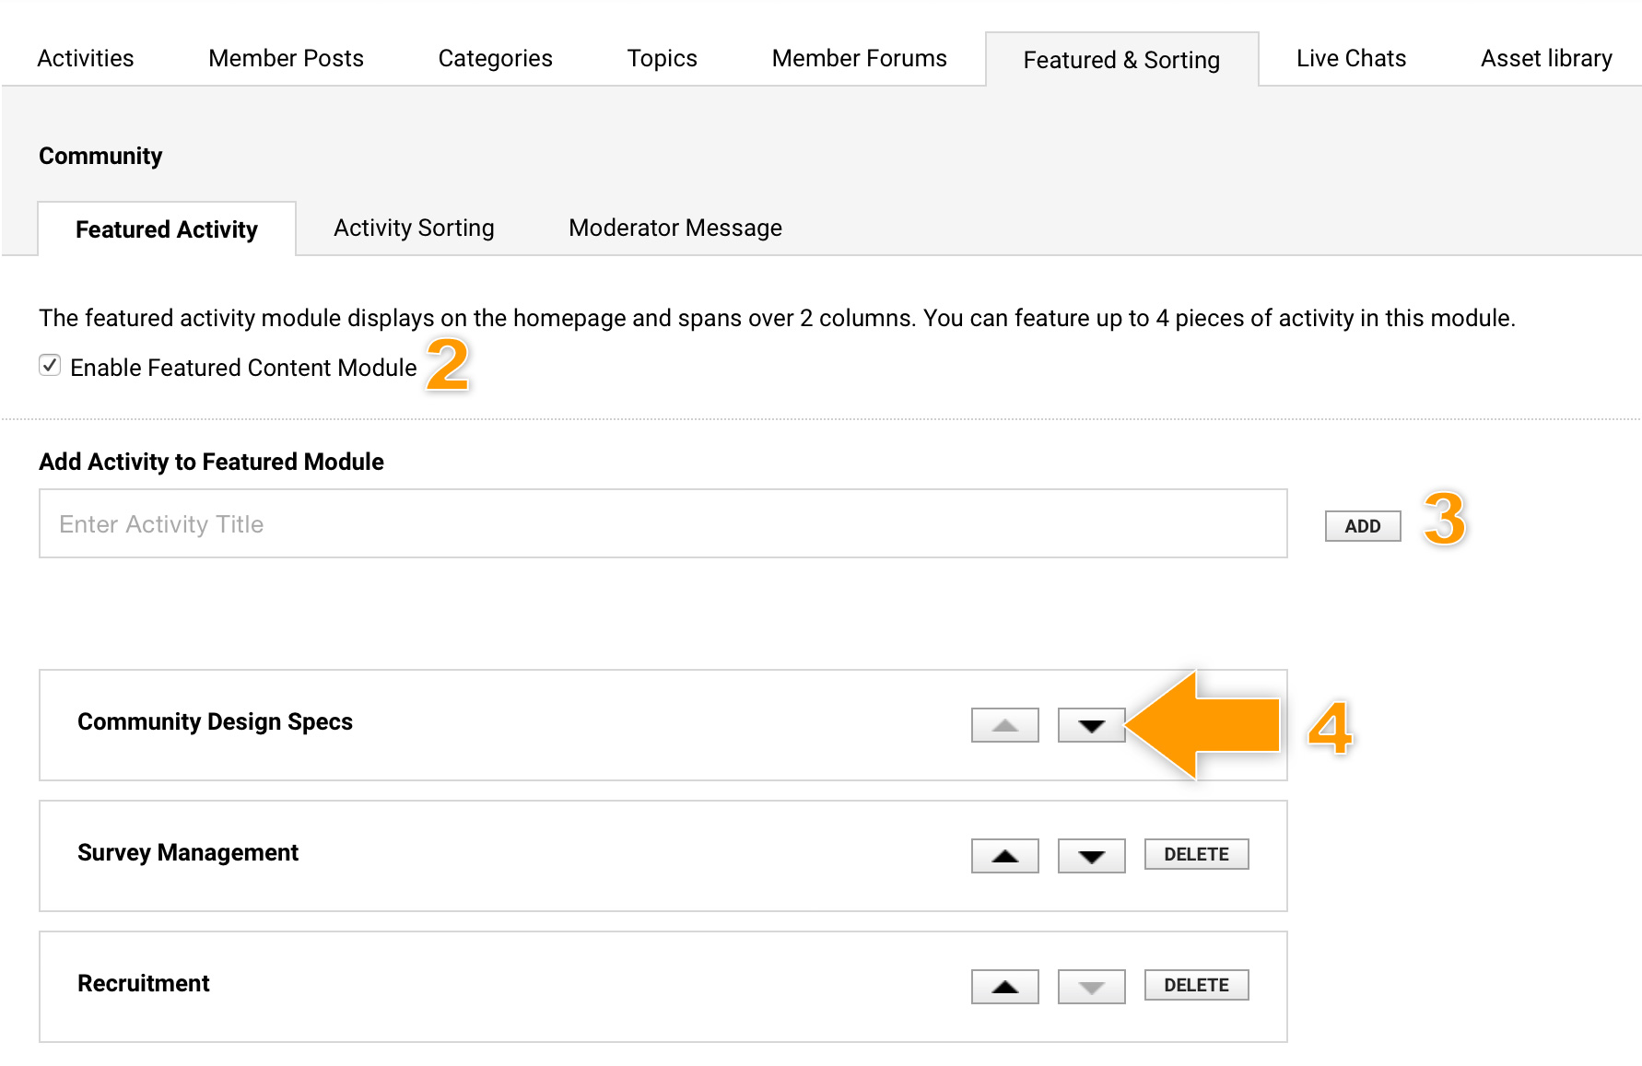Move Community Design Specs up
Viewport: 1642px width, 1066px height.
tap(1004, 725)
